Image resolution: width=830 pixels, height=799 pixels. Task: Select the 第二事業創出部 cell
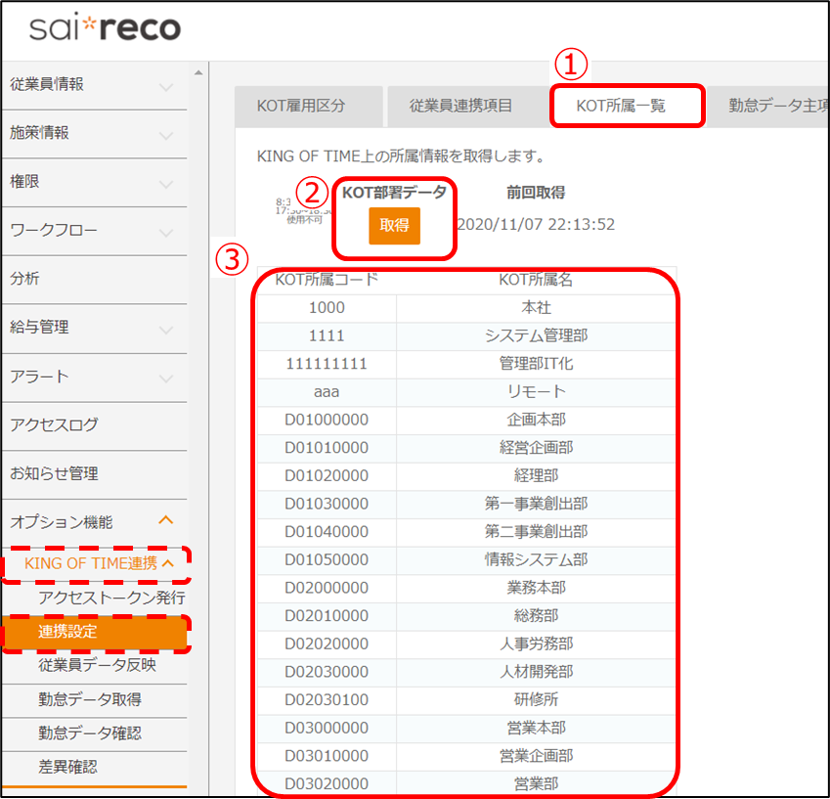pos(536,532)
